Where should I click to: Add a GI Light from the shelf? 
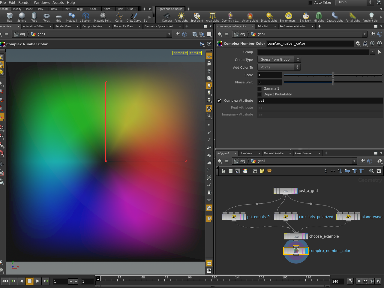pyautogui.click(x=319, y=17)
